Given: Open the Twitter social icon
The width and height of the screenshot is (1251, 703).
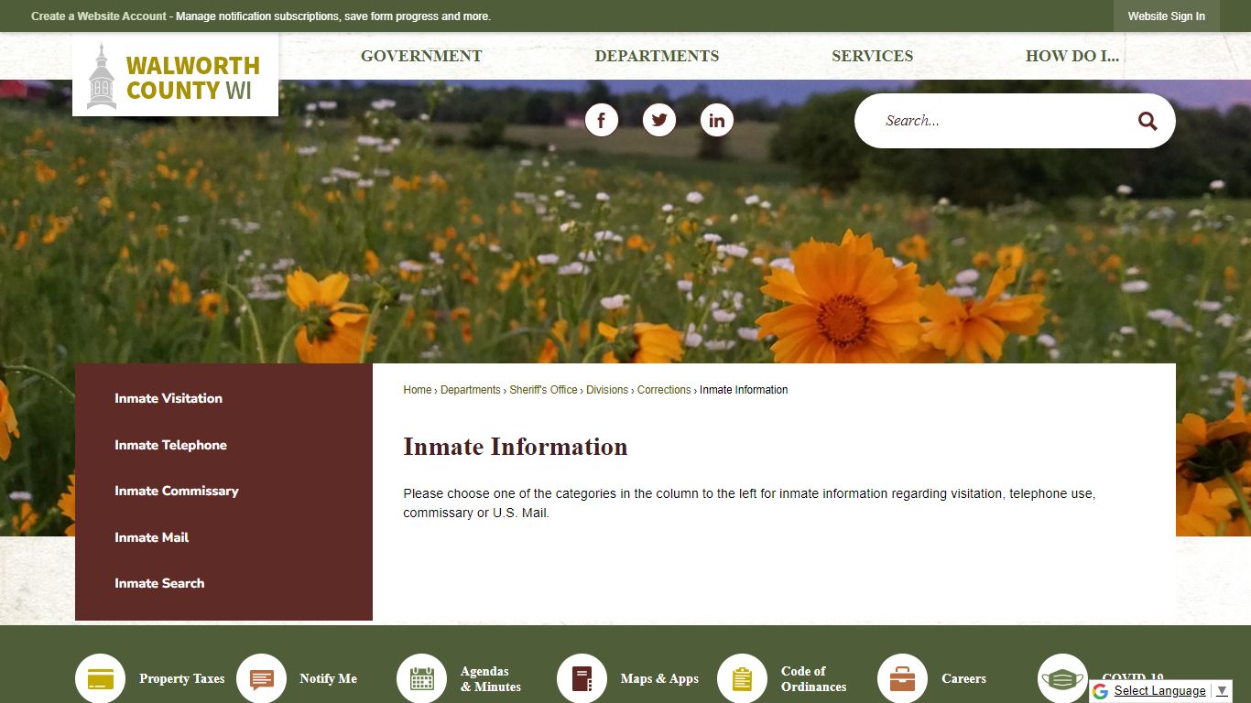Looking at the screenshot, I should (659, 120).
